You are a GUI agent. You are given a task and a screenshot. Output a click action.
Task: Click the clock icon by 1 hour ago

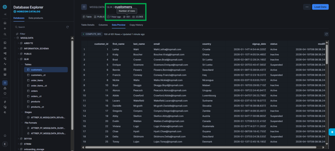(x=108, y=17)
